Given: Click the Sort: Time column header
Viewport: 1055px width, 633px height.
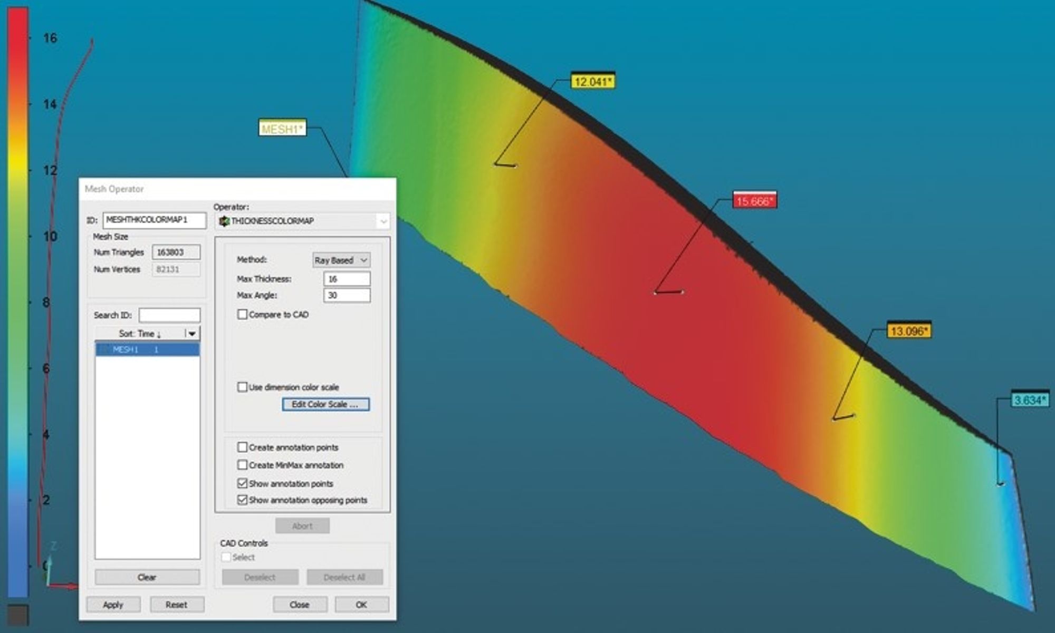Looking at the screenshot, I should [140, 334].
